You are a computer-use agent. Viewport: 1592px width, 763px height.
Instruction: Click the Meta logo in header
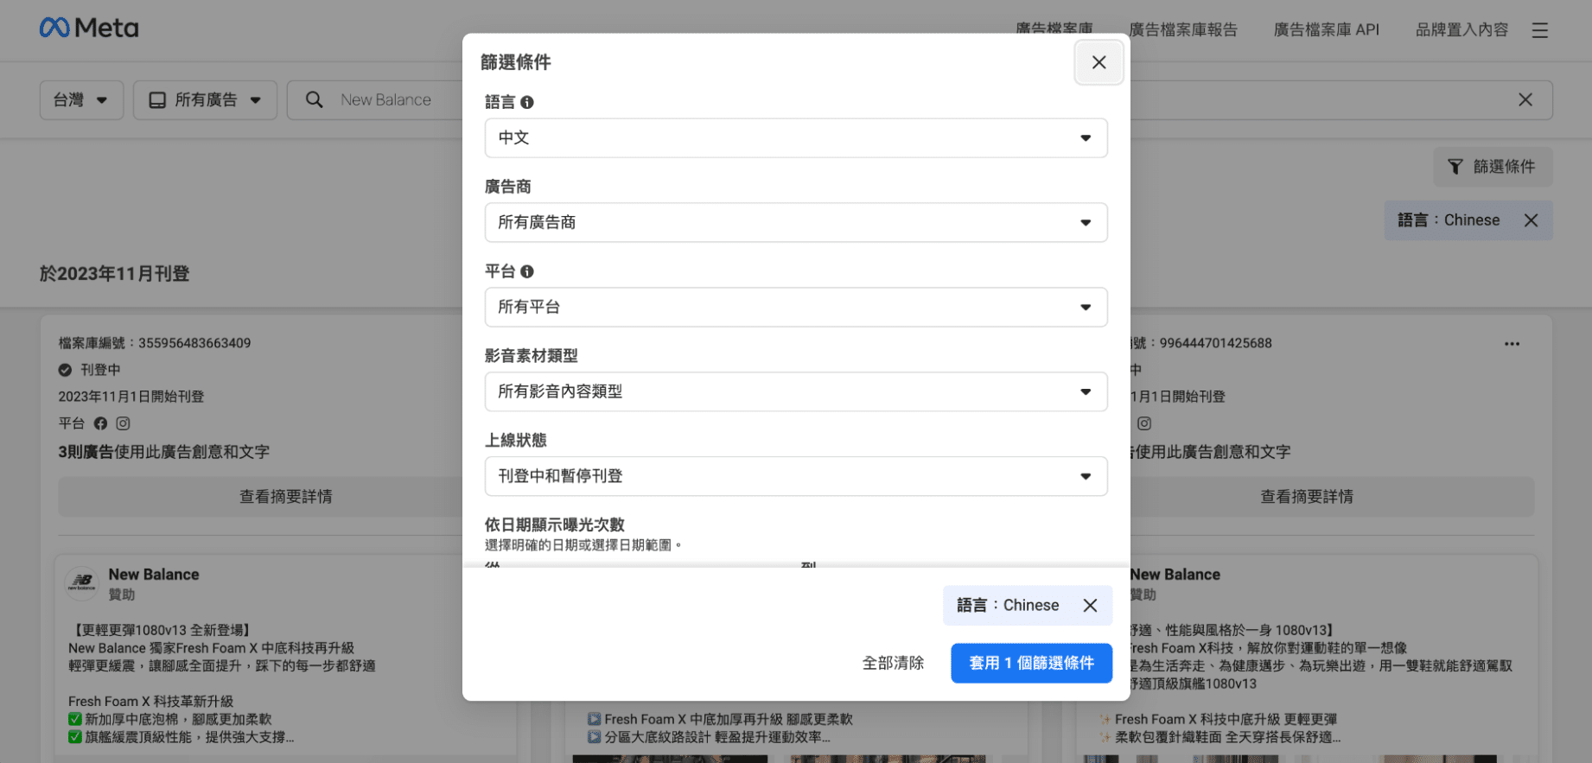pyautogui.click(x=89, y=29)
